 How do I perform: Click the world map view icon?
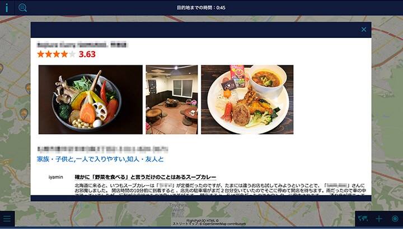click(363, 219)
